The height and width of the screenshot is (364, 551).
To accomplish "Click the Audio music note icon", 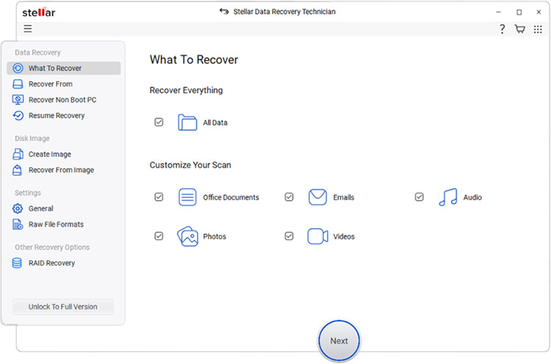I will [x=447, y=197].
